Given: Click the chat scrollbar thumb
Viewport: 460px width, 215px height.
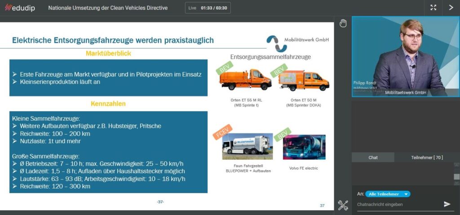Looking at the screenshot, I should [x=456, y=176].
